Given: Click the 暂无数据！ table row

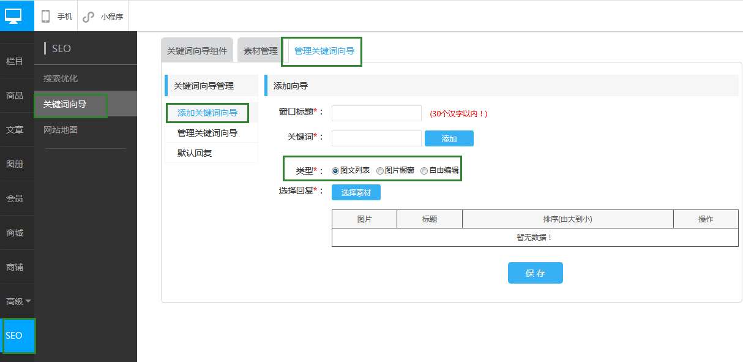Looking at the screenshot, I should click(535, 238).
